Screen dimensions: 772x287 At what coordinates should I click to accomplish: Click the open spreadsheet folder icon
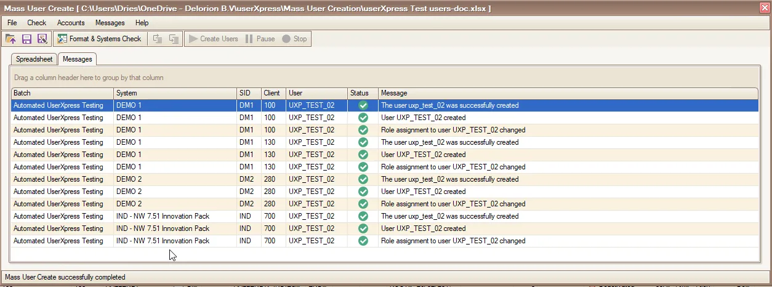pos(11,39)
